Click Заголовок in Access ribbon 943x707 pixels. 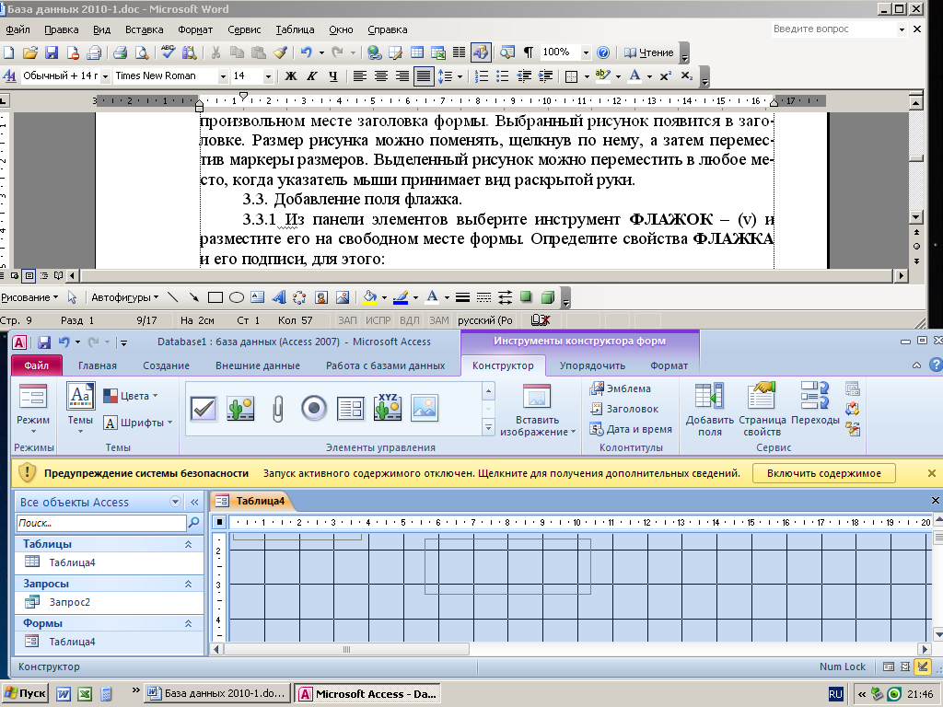(x=624, y=409)
